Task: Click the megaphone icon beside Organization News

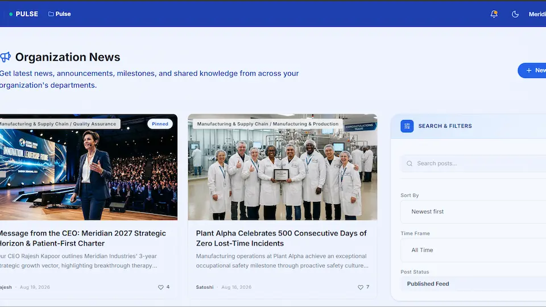Action: (5, 57)
